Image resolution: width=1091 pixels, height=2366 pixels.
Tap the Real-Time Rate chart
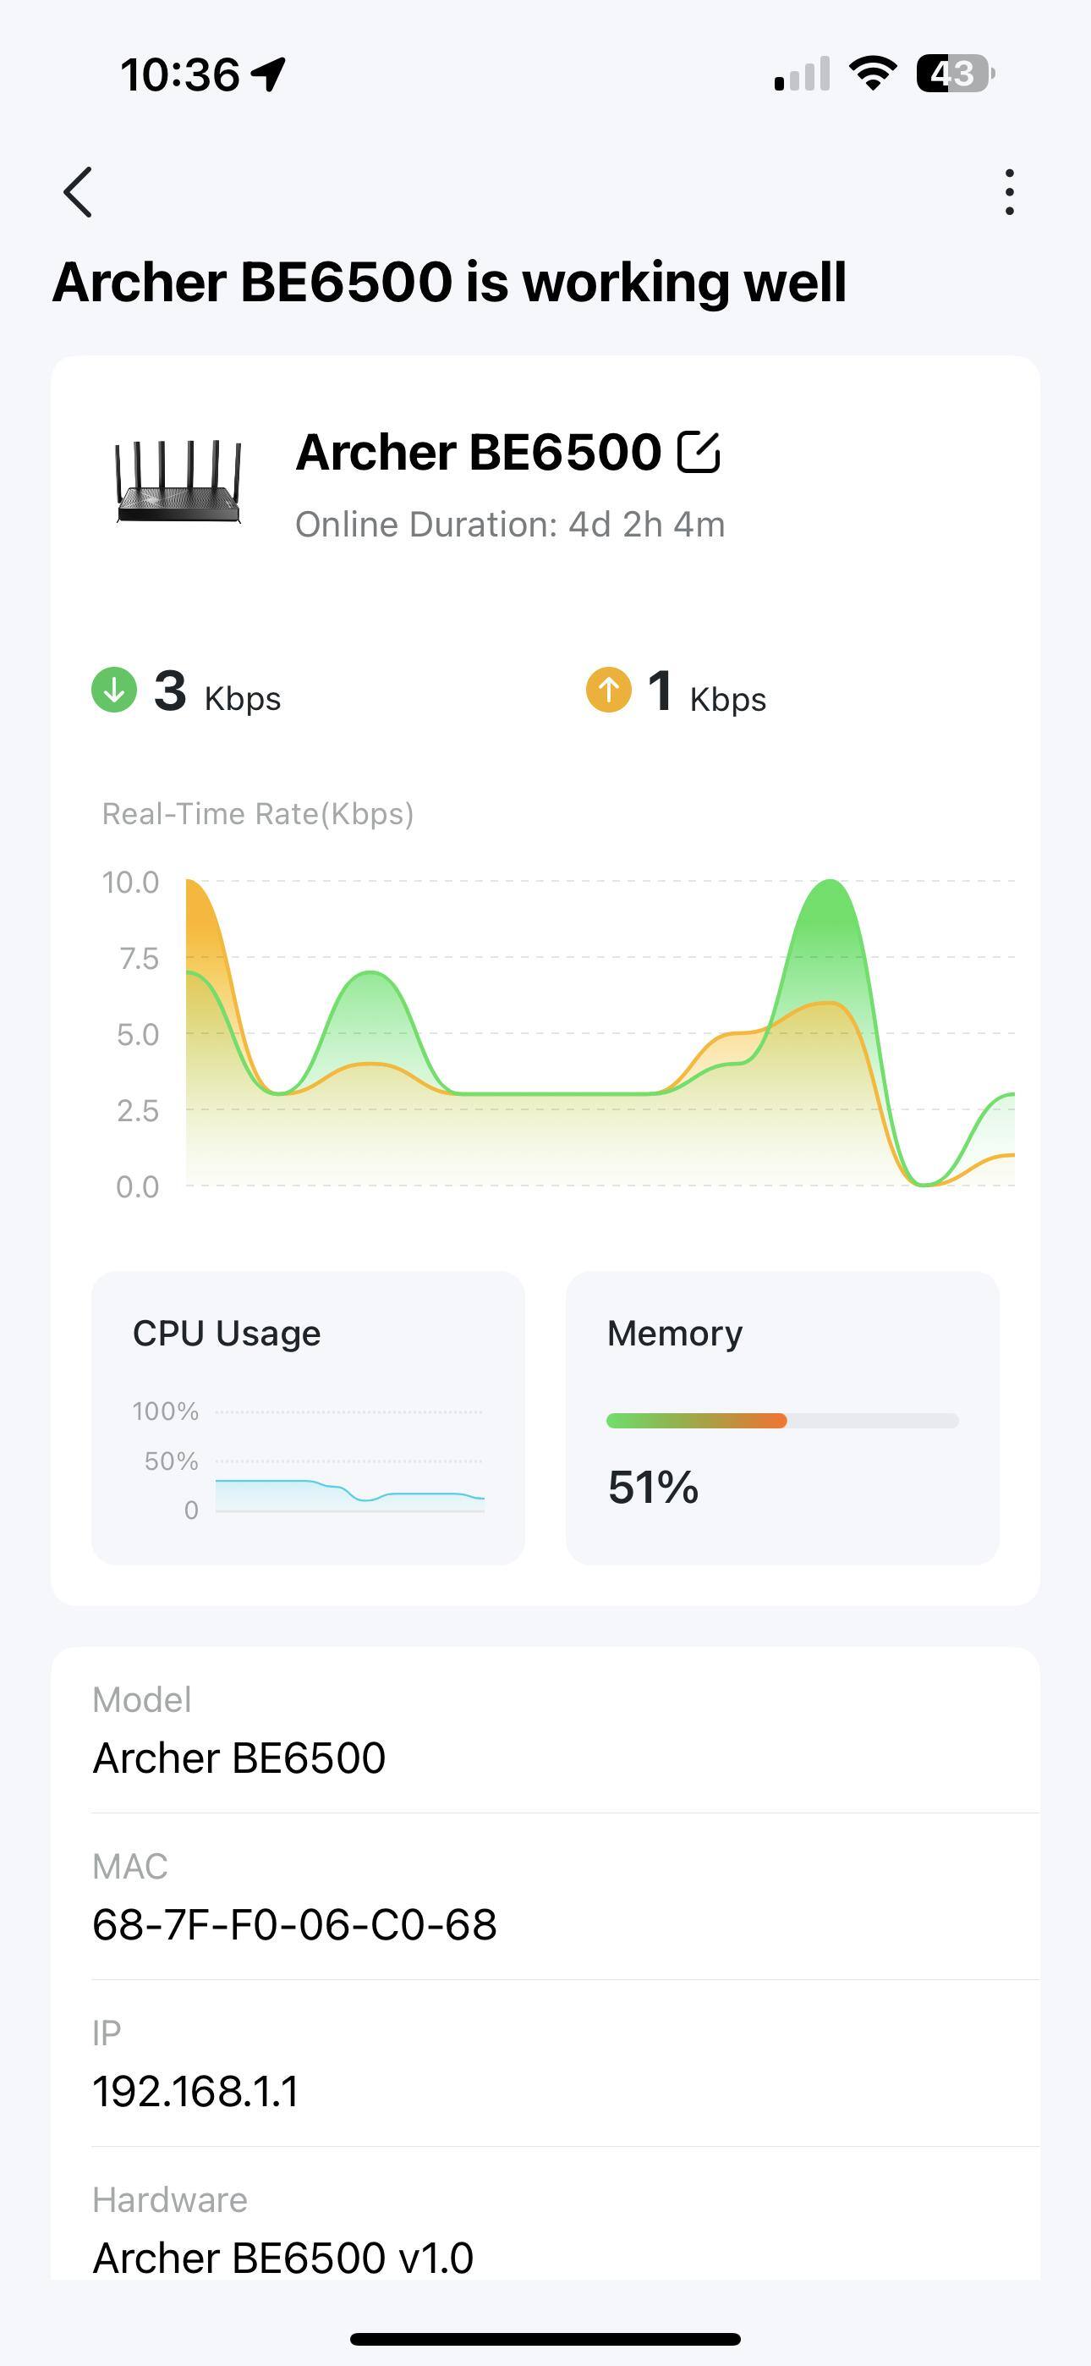click(x=600, y=1033)
